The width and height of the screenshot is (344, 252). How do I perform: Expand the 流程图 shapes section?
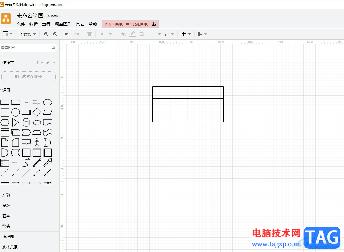click(29, 237)
